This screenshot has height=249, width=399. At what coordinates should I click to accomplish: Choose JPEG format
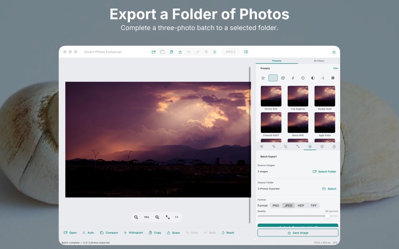click(288, 206)
